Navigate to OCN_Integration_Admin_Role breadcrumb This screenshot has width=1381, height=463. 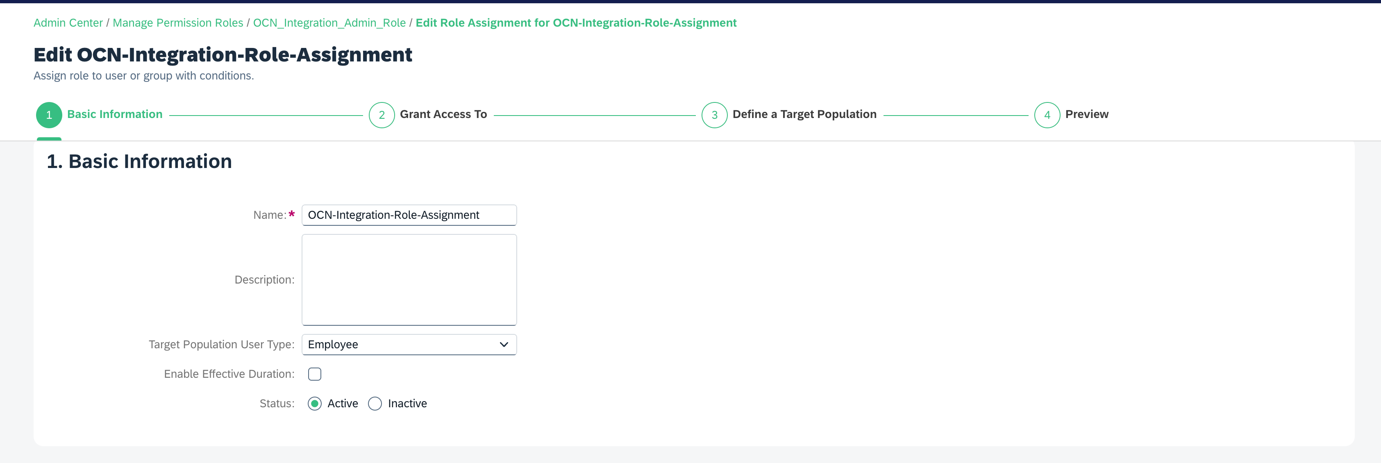329,23
